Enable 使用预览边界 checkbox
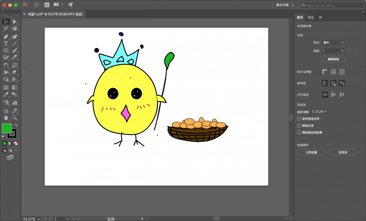366x221 pixels. 299,118
